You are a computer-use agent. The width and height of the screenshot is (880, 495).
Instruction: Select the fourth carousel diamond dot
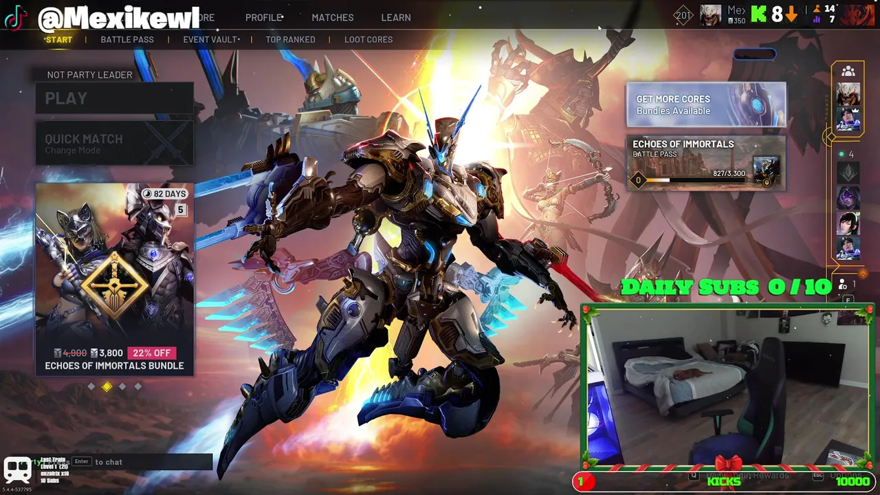[x=138, y=386]
